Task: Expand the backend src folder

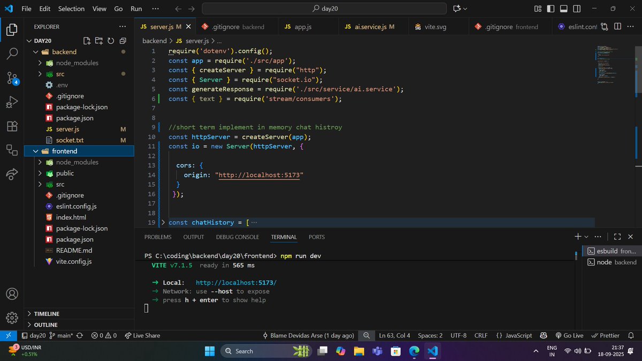Action: 40,74
